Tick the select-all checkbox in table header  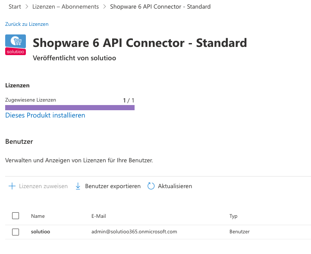pyautogui.click(x=16, y=216)
